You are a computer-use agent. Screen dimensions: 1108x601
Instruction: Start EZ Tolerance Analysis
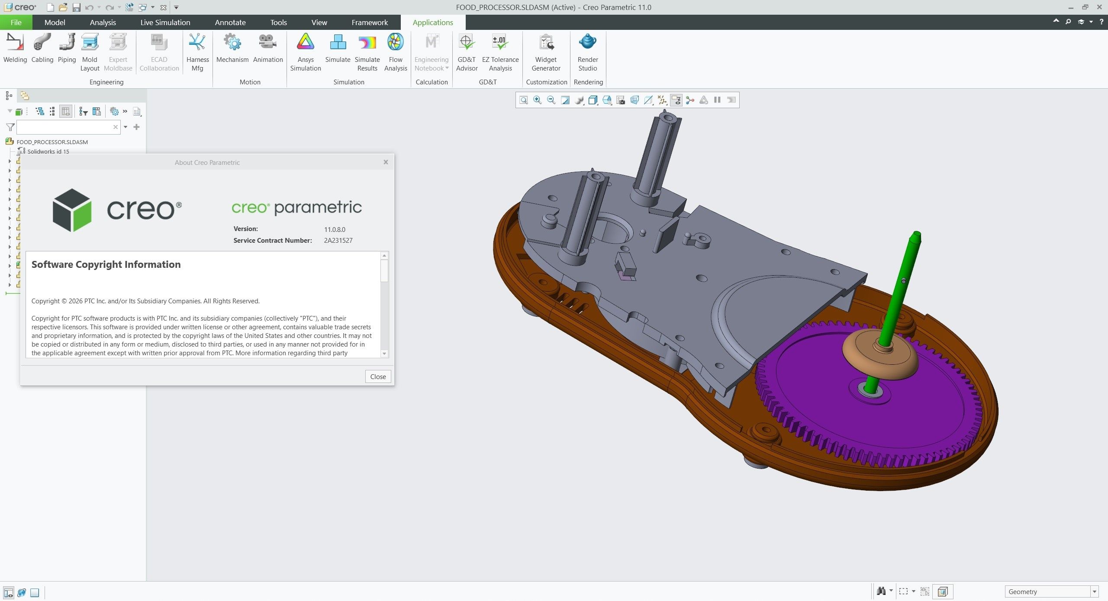[x=500, y=53]
